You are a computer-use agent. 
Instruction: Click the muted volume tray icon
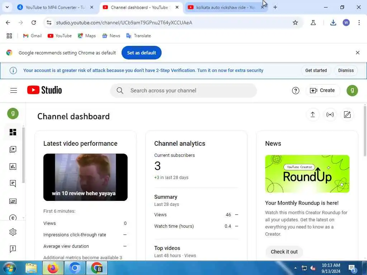click(x=313, y=268)
